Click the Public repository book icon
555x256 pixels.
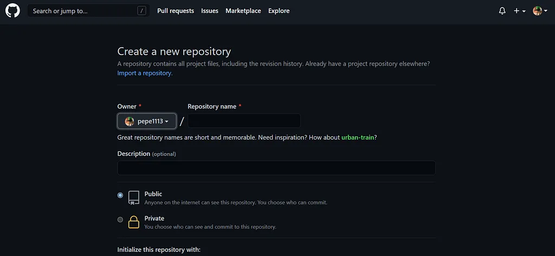point(134,198)
